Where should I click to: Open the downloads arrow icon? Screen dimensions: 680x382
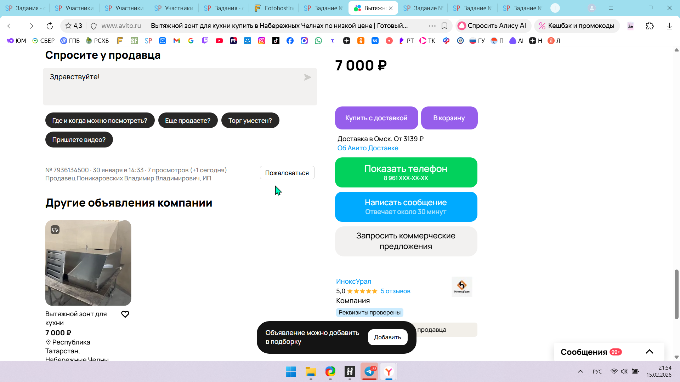tap(669, 26)
